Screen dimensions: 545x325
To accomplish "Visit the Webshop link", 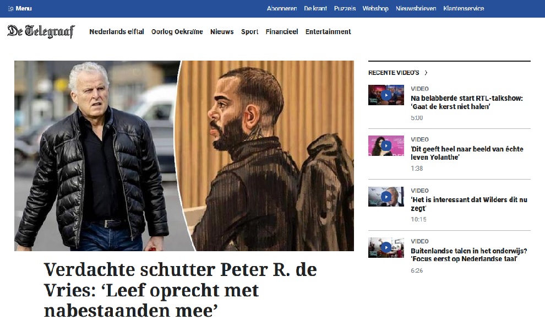I will tap(375, 8).
